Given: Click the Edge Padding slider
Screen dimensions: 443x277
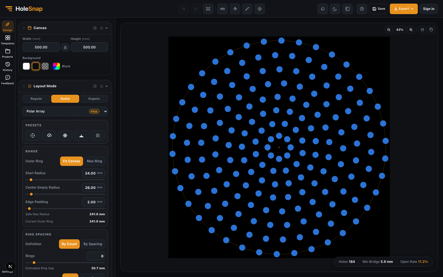Looking at the screenshot, I should 65,209.
